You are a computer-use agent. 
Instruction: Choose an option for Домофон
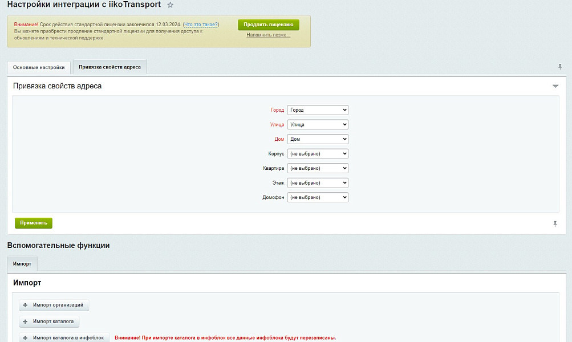coord(317,197)
